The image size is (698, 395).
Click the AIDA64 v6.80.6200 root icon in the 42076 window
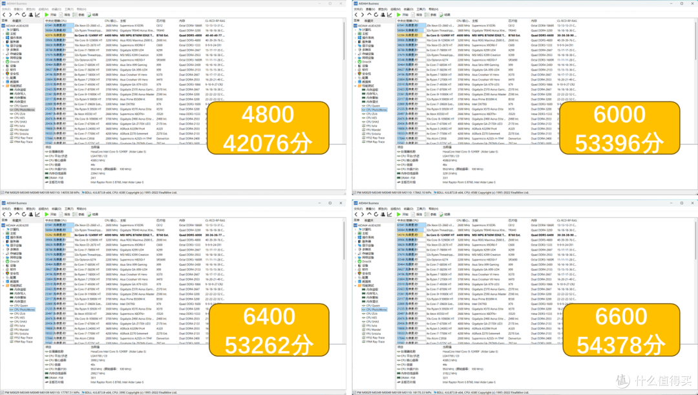click(x=4, y=25)
